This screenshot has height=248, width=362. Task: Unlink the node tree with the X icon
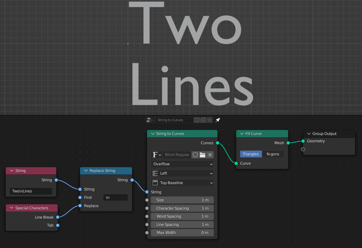tap(209, 120)
